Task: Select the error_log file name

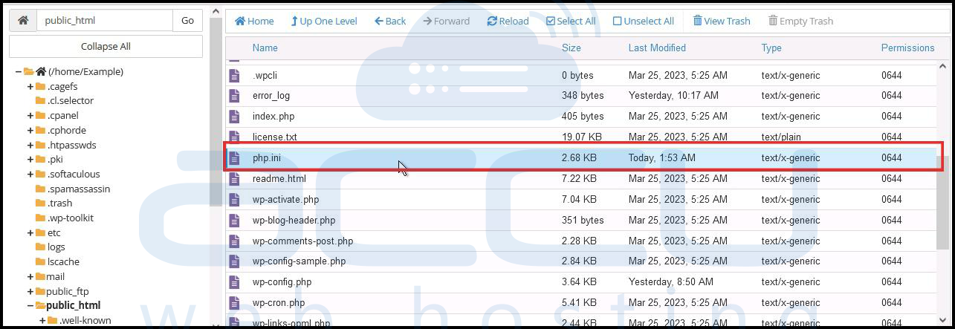Action: click(271, 95)
